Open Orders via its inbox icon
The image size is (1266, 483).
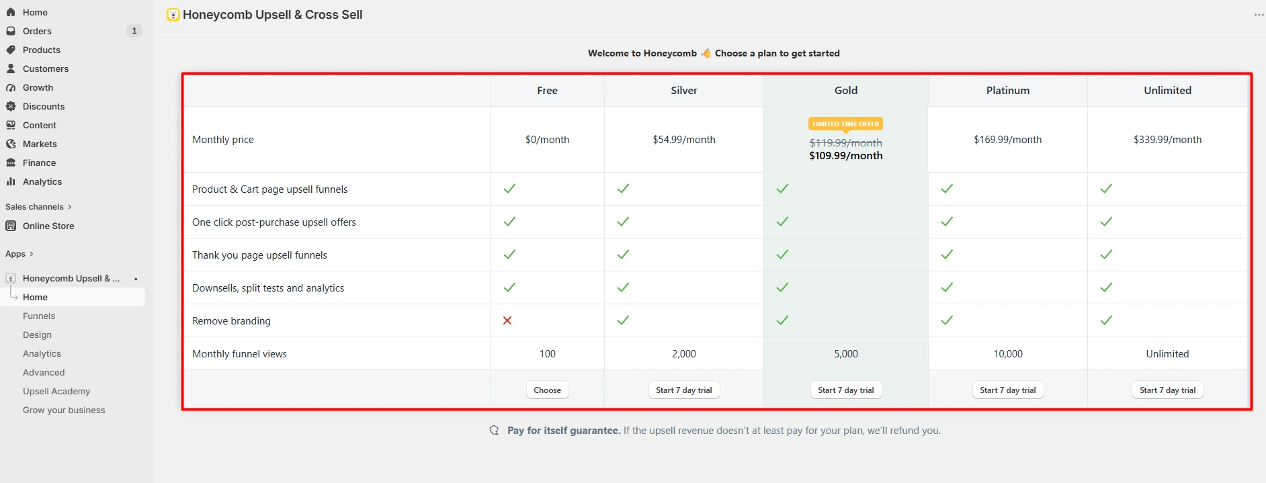[11, 31]
